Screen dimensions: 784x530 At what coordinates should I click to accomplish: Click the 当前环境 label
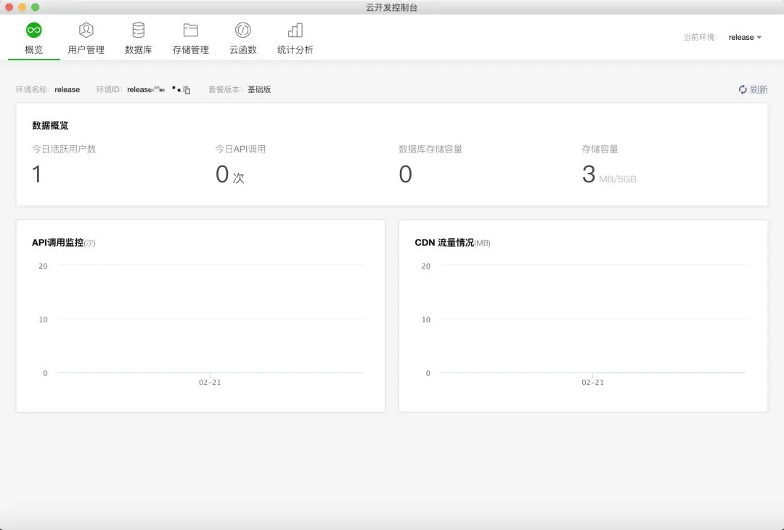pyautogui.click(x=700, y=38)
